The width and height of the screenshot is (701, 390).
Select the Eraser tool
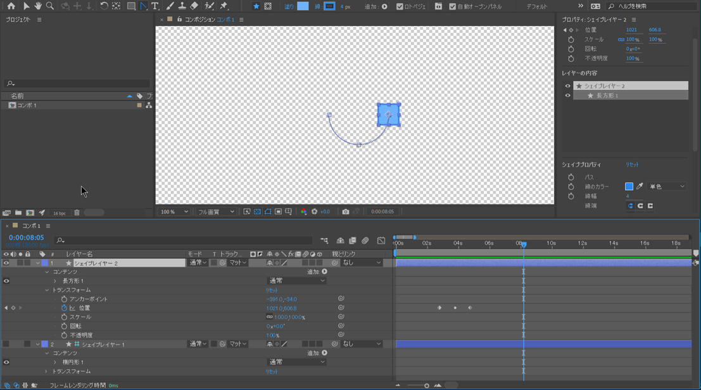(x=194, y=6)
